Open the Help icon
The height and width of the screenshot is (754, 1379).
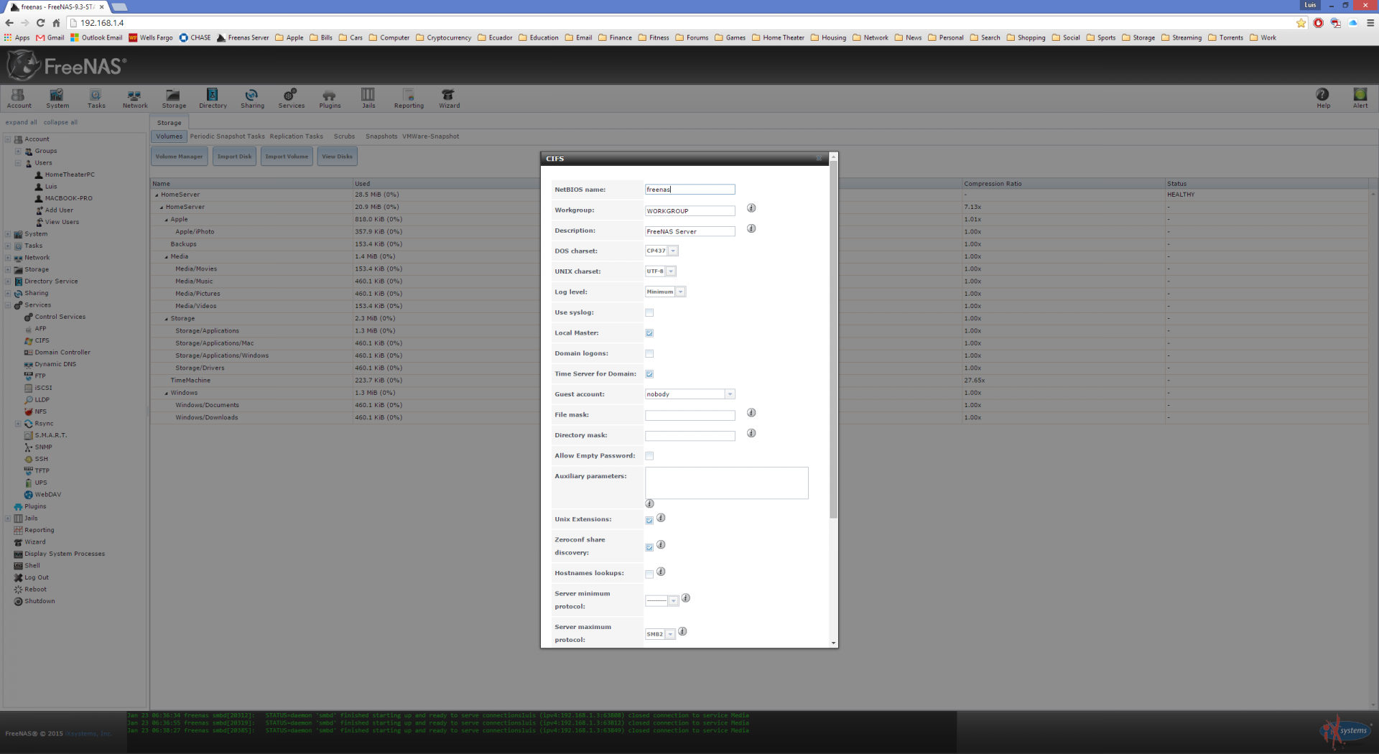pos(1322,98)
